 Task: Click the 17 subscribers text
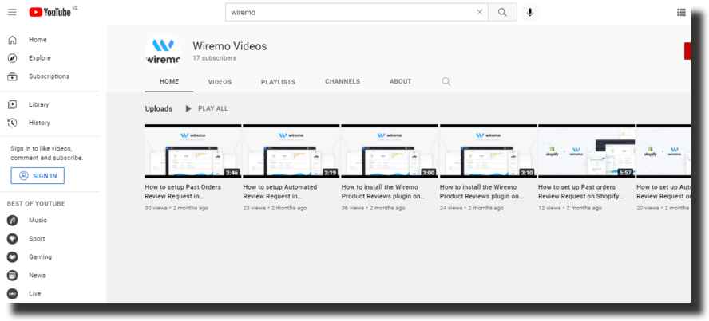point(214,58)
